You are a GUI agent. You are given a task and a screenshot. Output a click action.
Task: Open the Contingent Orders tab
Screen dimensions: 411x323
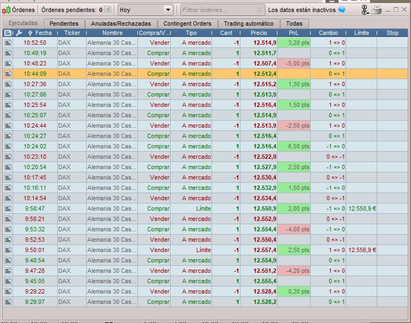(x=187, y=23)
